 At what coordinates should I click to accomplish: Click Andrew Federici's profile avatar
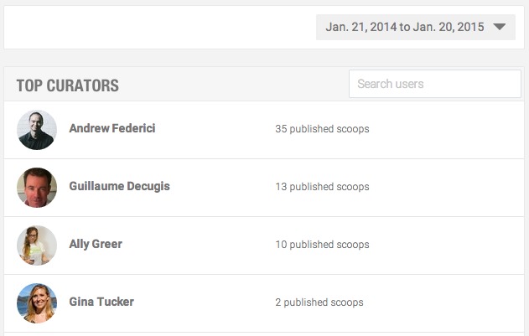(x=37, y=130)
